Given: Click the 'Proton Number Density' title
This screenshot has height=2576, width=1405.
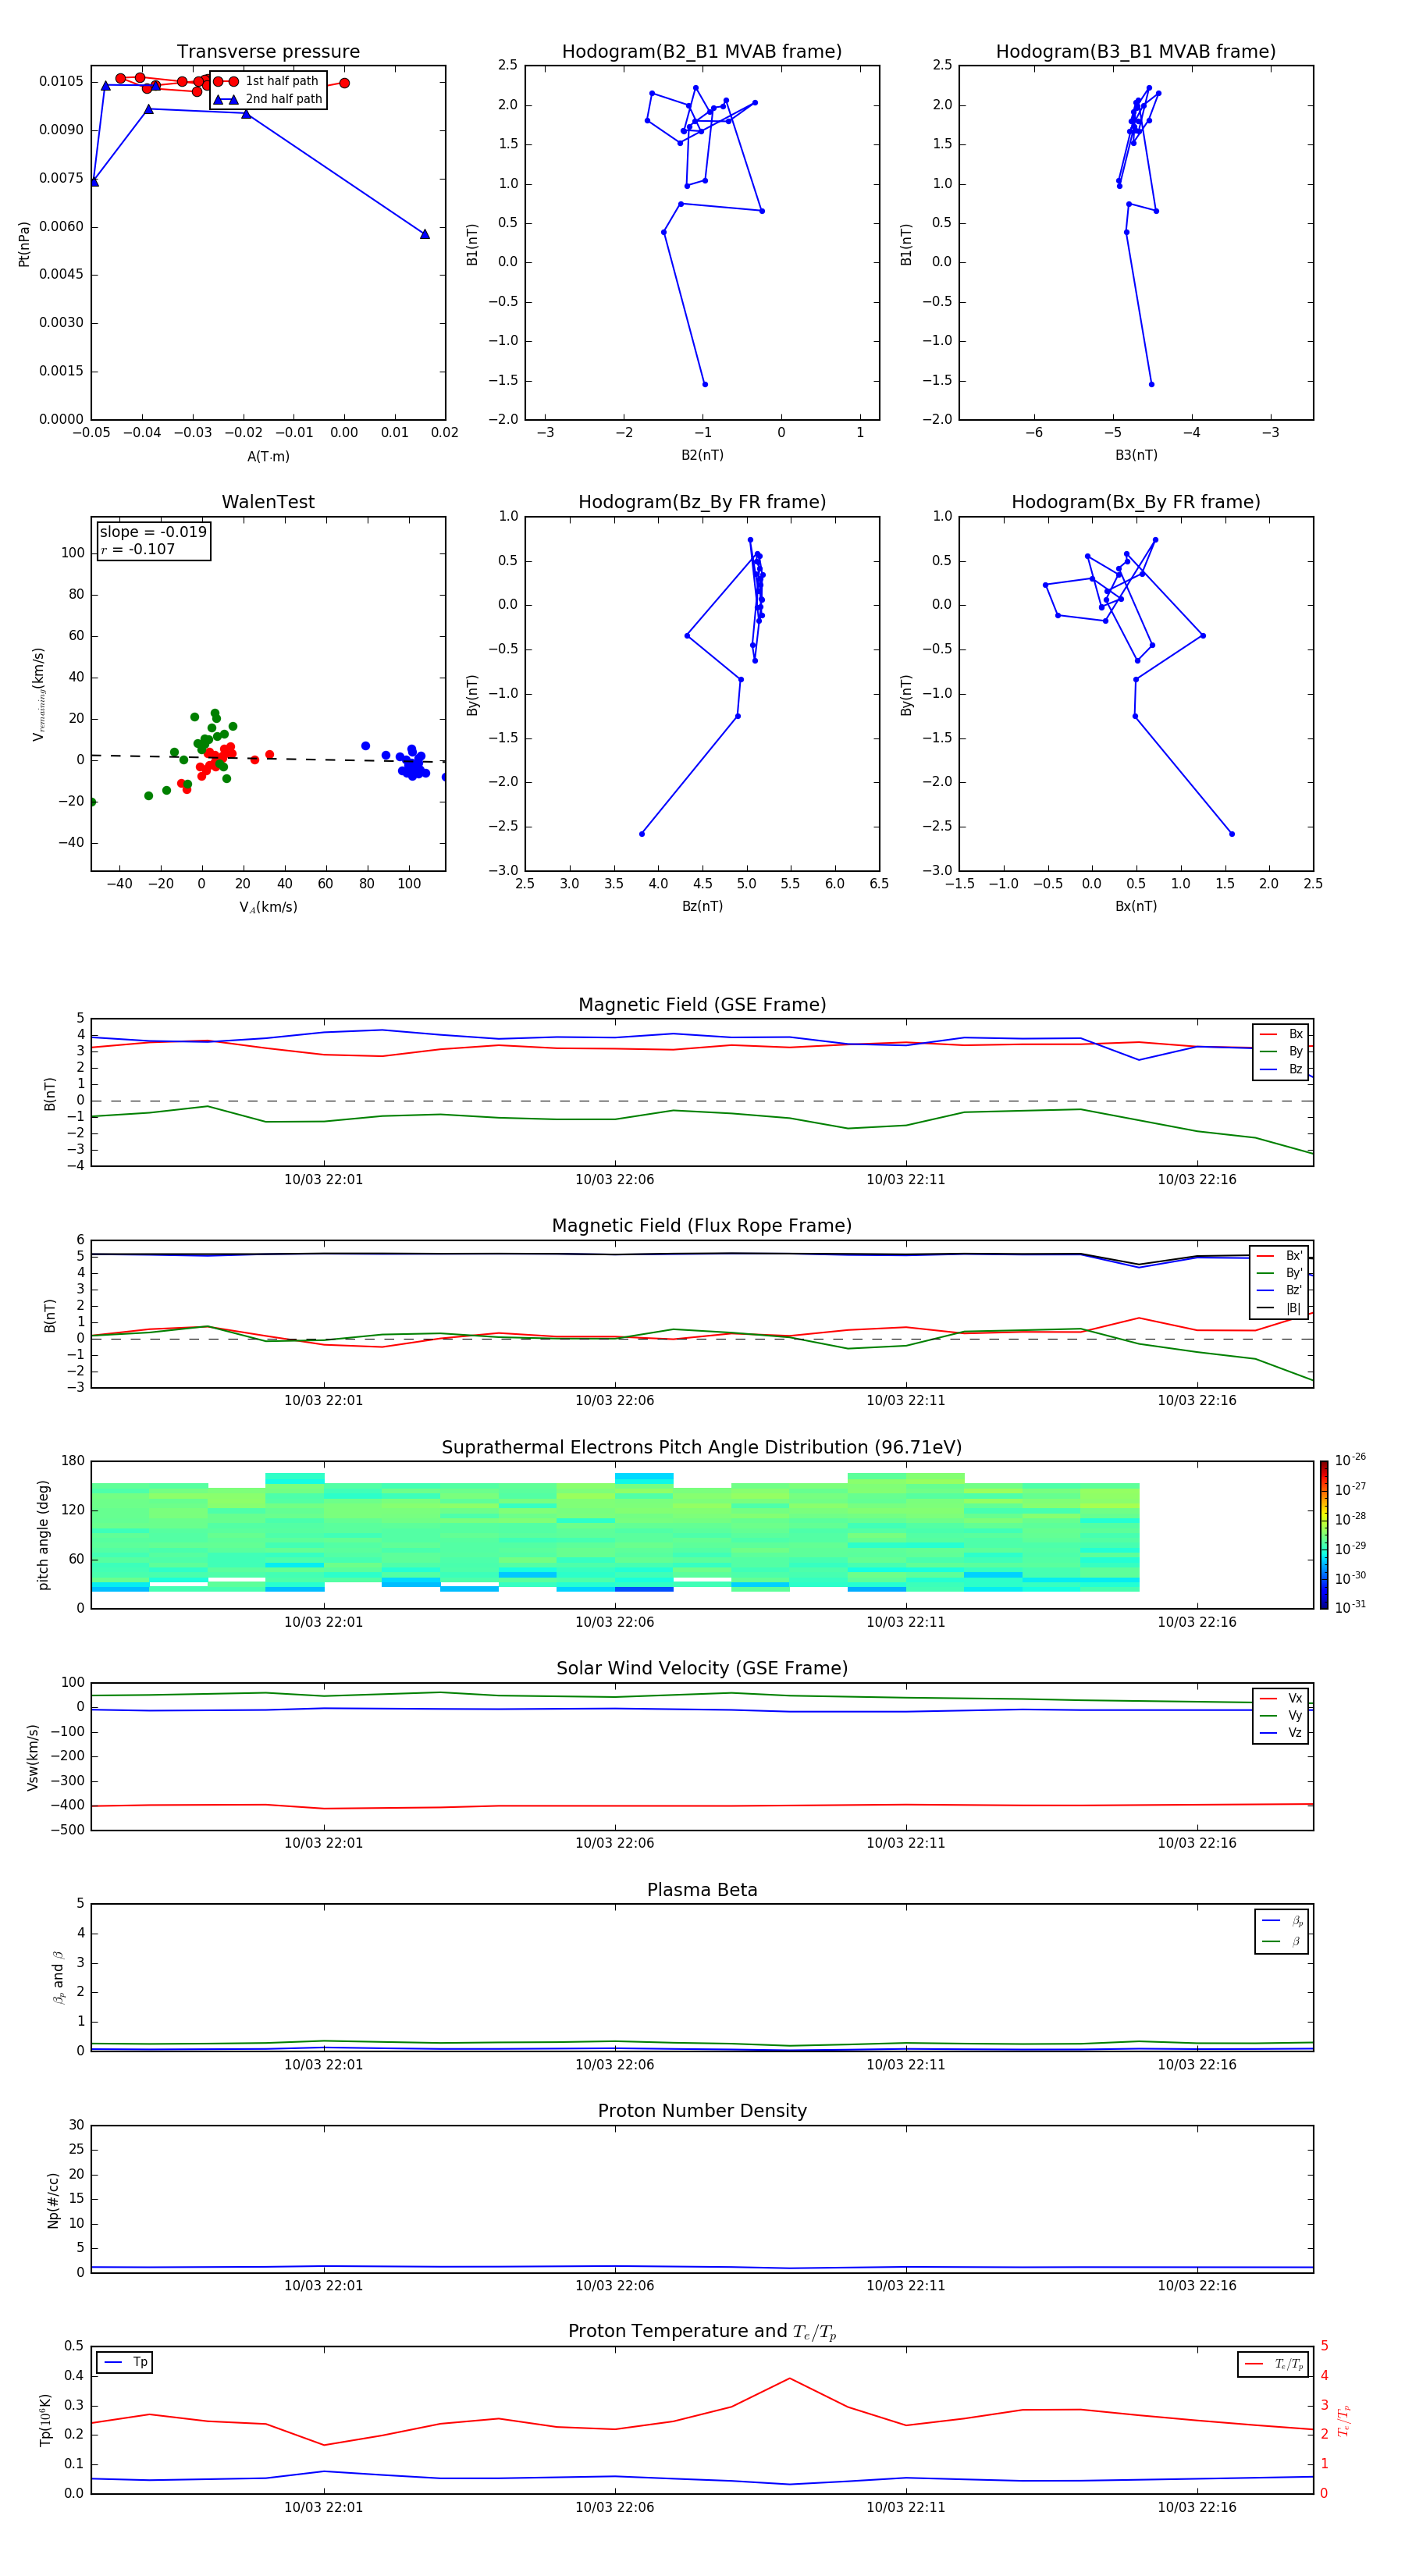Looking at the screenshot, I should click(702, 2111).
